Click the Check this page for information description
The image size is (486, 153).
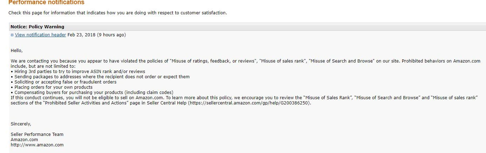click(x=118, y=13)
